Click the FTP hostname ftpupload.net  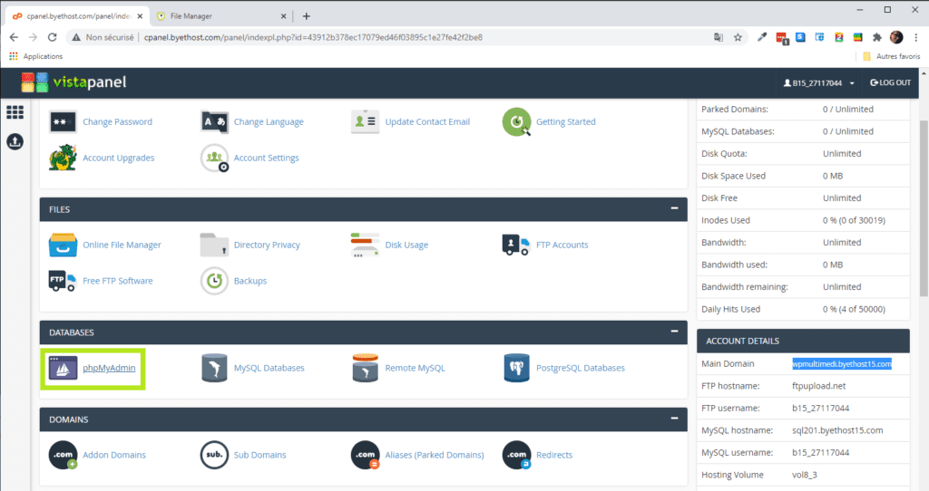[x=819, y=386]
